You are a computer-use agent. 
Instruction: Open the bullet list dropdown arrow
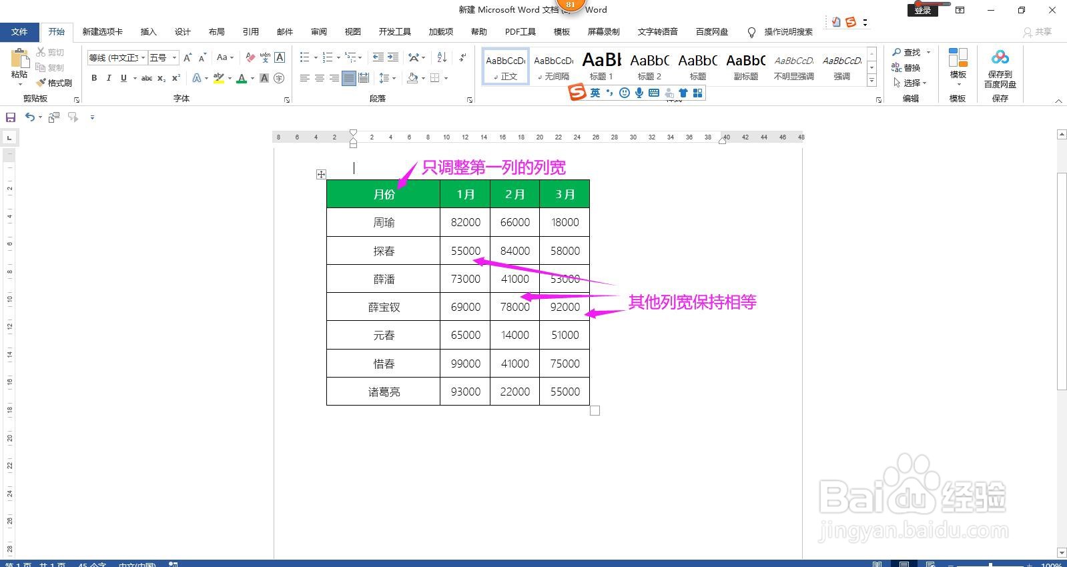click(x=316, y=57)
